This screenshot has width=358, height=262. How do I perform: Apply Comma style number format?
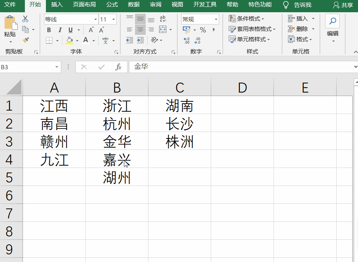[213, 30]
